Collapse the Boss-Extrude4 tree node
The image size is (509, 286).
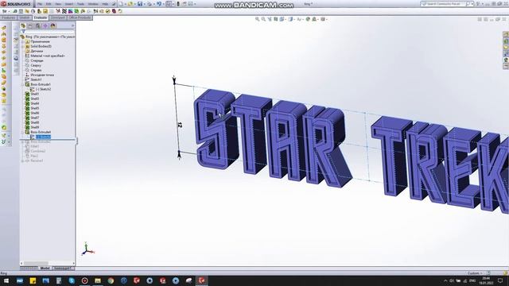[23, 133]
